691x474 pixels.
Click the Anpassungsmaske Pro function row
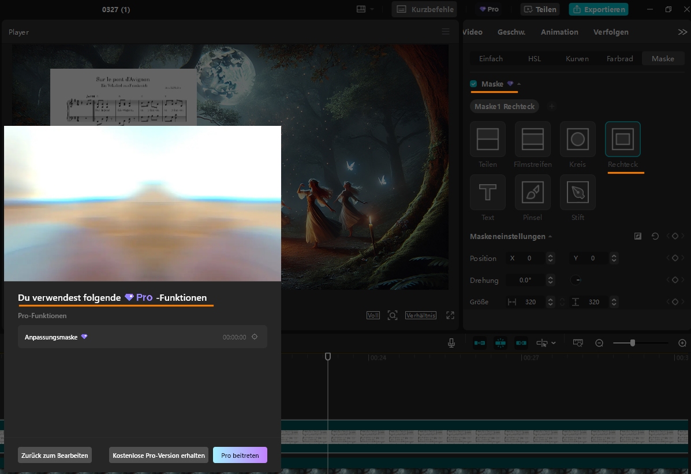[143, 337]
